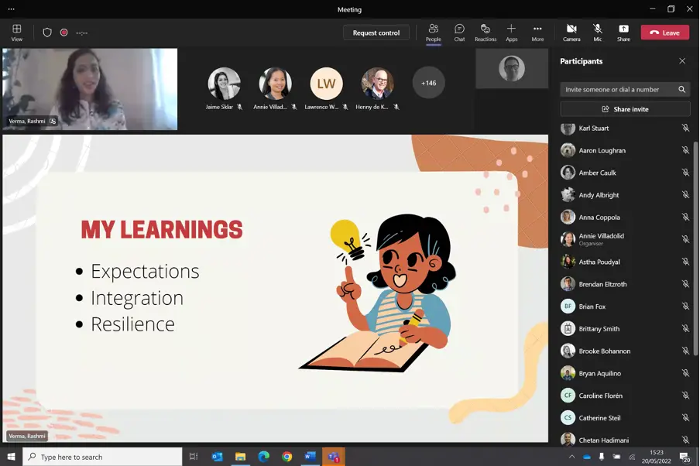700x466 pixels.
Task: Click the shield privacy icon
Action: (x=47, y=33)
